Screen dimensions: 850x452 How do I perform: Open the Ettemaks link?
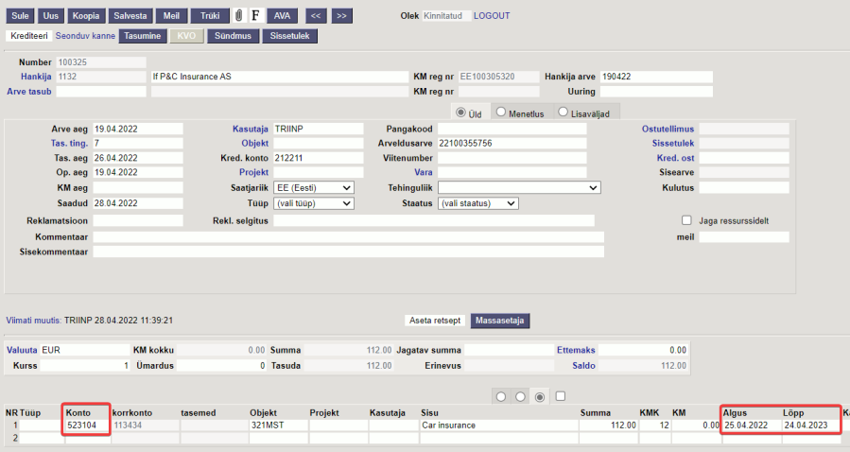pyautogui.click(x=576, y=350)
